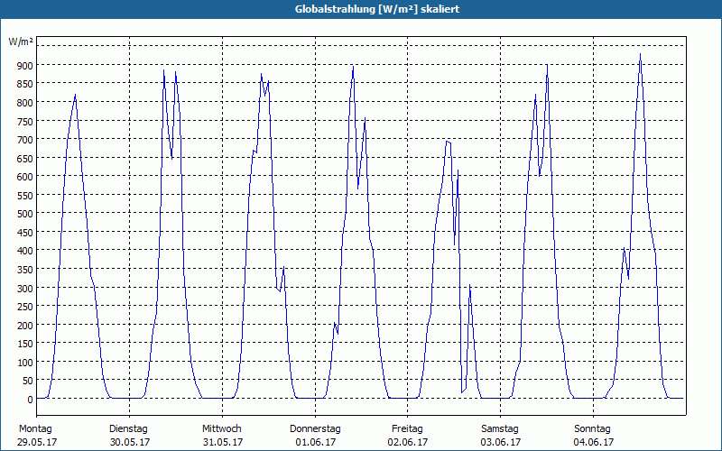Click the 650 y-axis value
The width and height of the screenshot is (722, 451).
tap(24, 159)
